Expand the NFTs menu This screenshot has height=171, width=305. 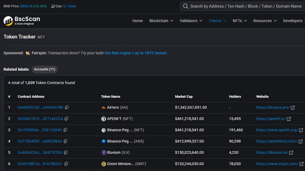click(240, 21)
